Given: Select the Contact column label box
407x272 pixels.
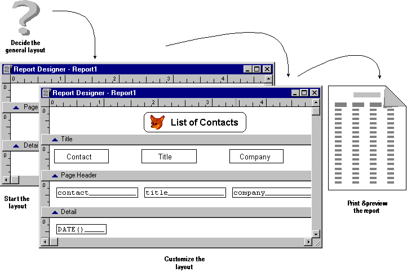Looking at the screenshot, I should click(x=81, y=157).
